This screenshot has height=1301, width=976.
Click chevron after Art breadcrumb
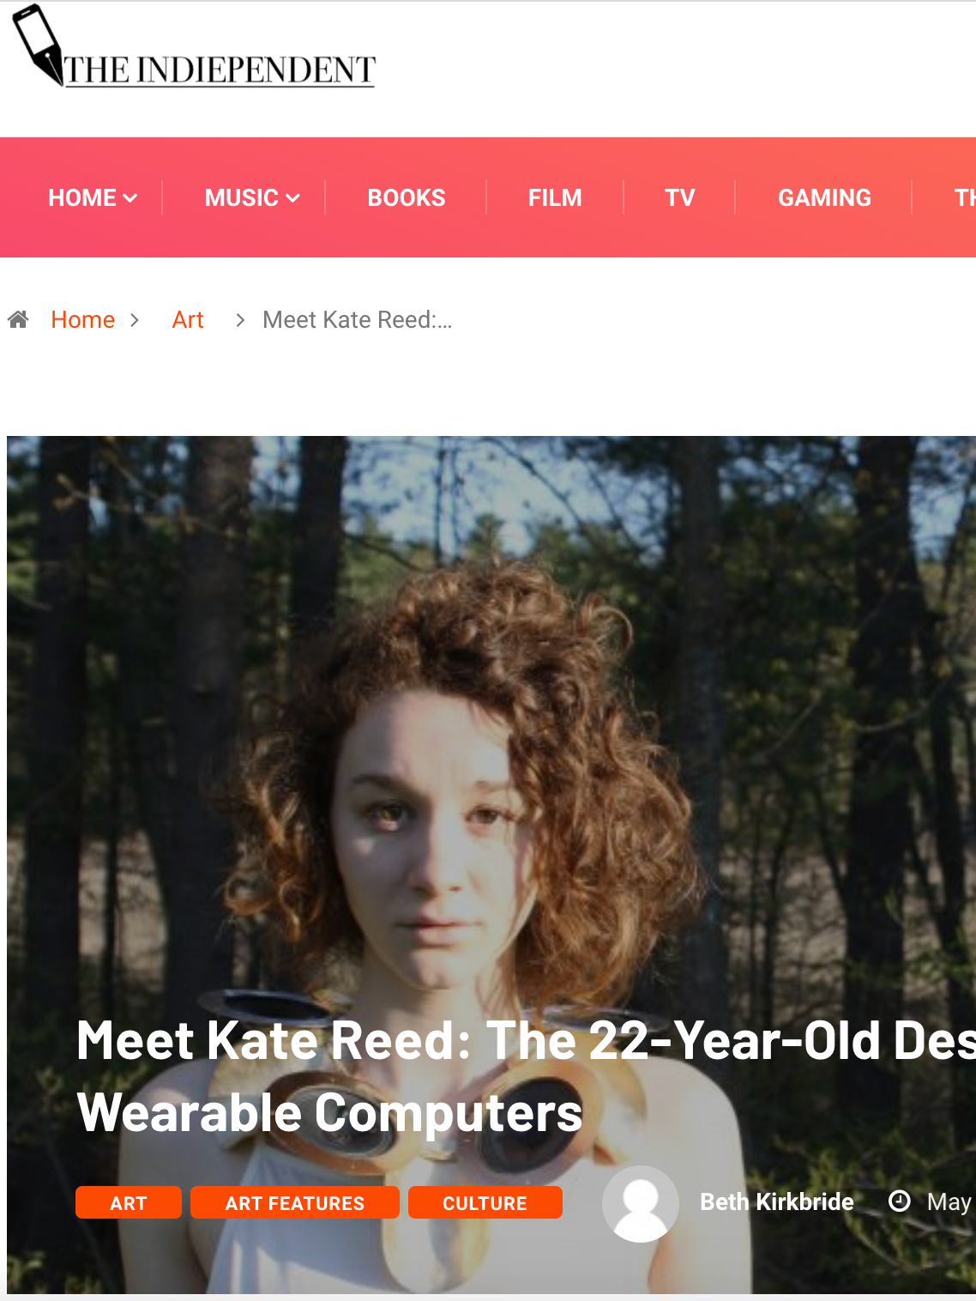point(240,320)
